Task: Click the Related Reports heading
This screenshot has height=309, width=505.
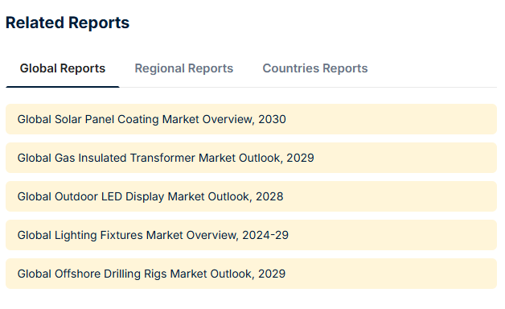Action: point(68,23)
